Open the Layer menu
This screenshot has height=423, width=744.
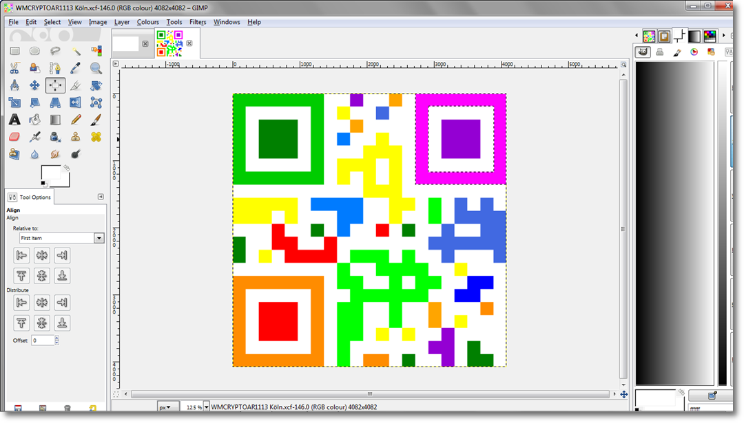point(122,22)
